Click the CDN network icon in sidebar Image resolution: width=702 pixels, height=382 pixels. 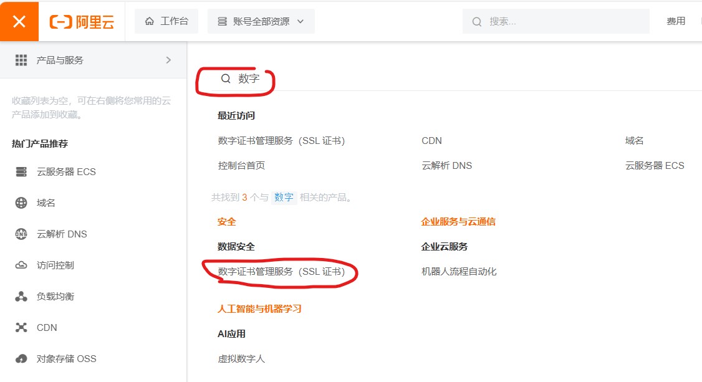point(21,327)
